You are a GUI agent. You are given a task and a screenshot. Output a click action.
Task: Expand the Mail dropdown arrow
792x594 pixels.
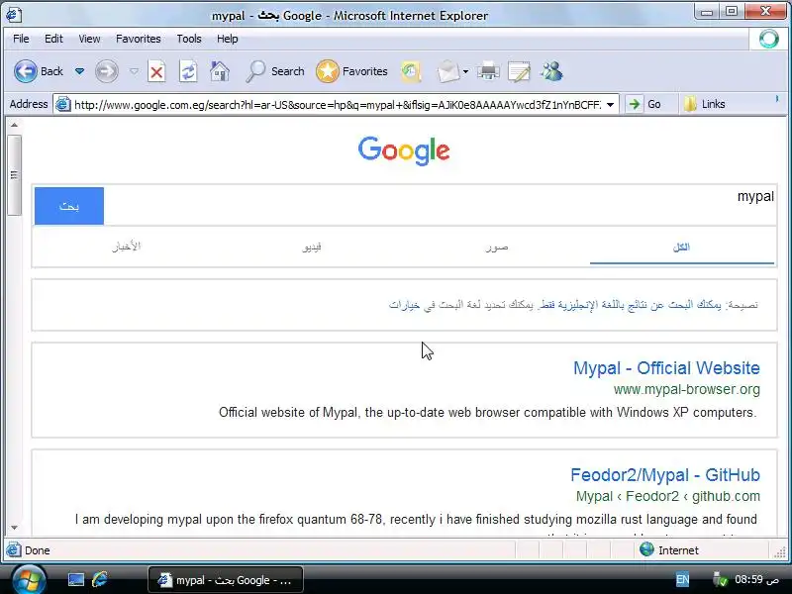click(x=465, y=71)
